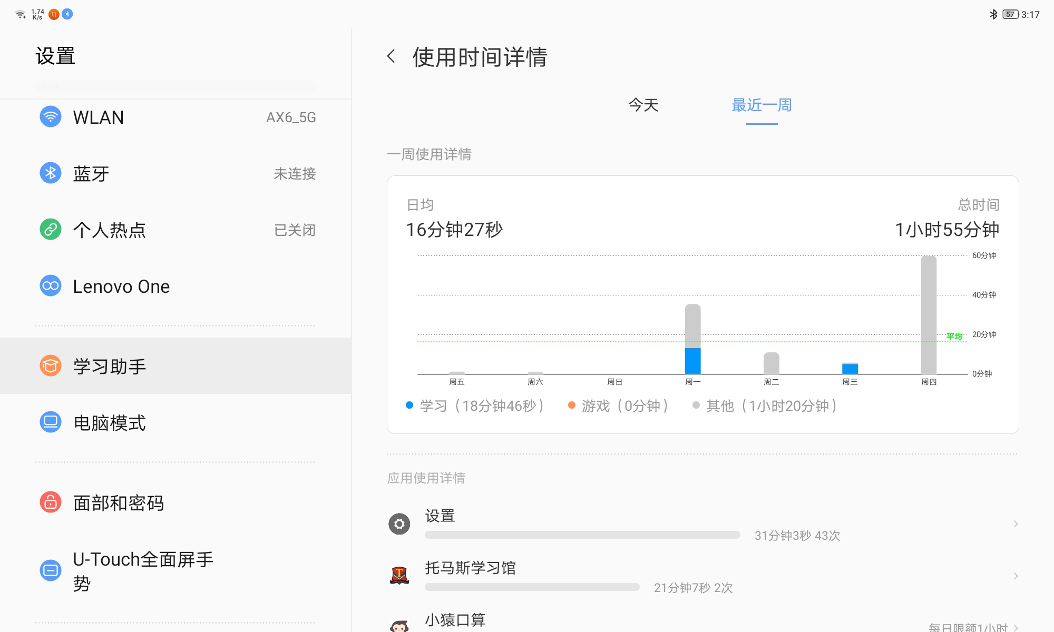Select the 电脑模式 icon

[x=50, y=422]
